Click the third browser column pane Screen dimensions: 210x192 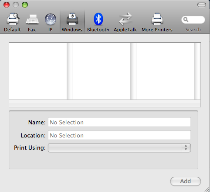(x=165, y=71)
